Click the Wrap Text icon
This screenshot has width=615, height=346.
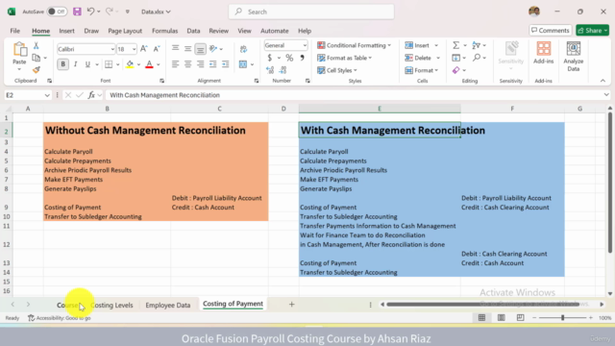click(243, 49)
